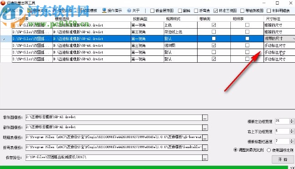Click the 部件图模板 path field
Viewport: 295px width, 169px height.
point(114,128)
